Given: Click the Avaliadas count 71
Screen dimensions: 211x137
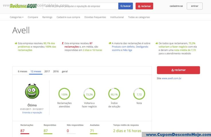Looking at the screenshot, I should coord(92,131).
